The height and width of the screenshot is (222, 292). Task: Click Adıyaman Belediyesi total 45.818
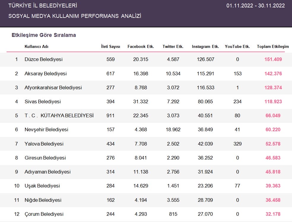click(273, 172)
